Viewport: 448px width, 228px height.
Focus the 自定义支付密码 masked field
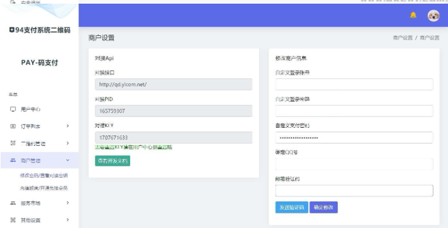pyautogui.click(x=354, y=138)
